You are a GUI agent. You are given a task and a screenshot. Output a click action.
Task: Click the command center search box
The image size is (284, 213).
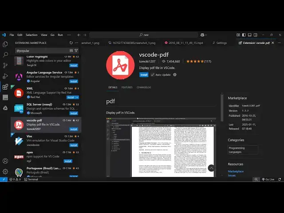coord(144,35)
